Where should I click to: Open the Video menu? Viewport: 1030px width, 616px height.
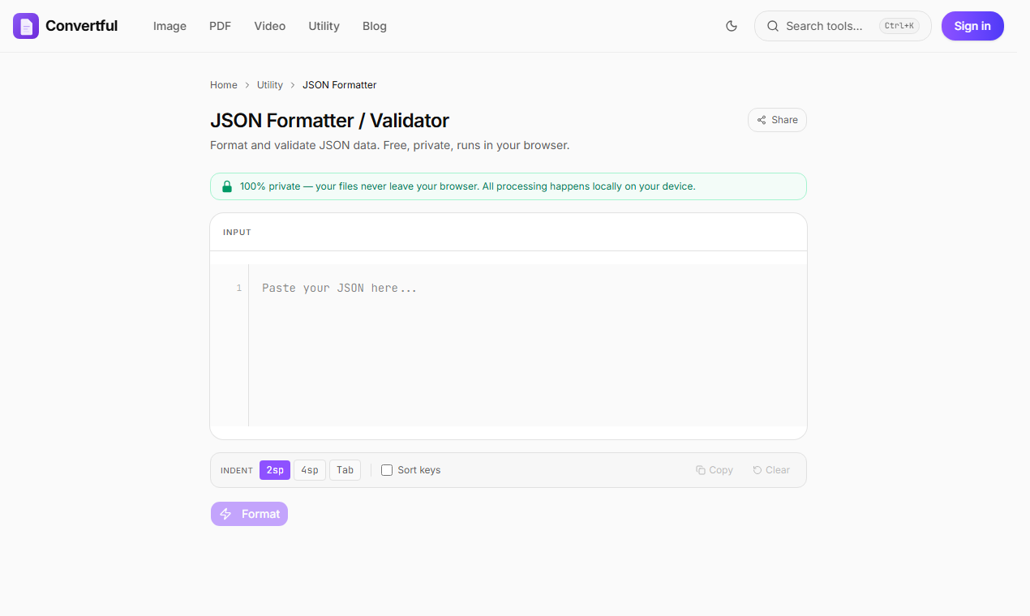(x=269, y=26)
